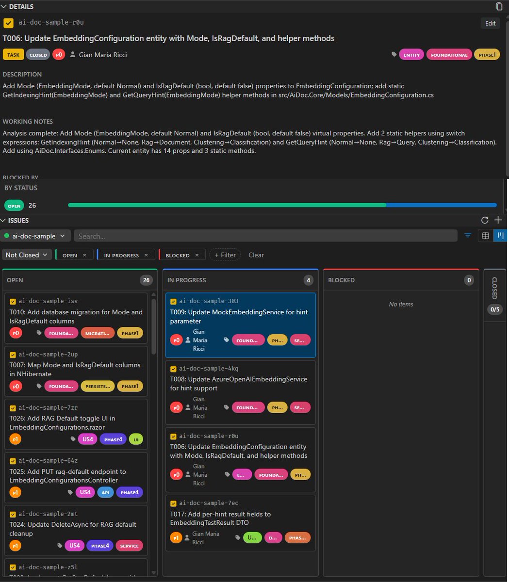Click task checkbox icon on ai-doc-sample-2mt card

13,514
